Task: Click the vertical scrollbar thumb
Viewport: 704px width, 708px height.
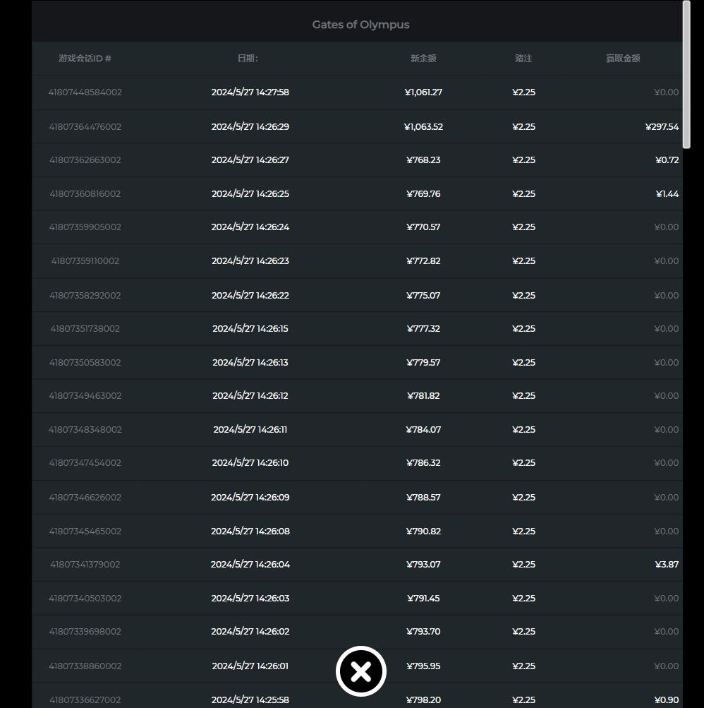Action: click(686, 75)
